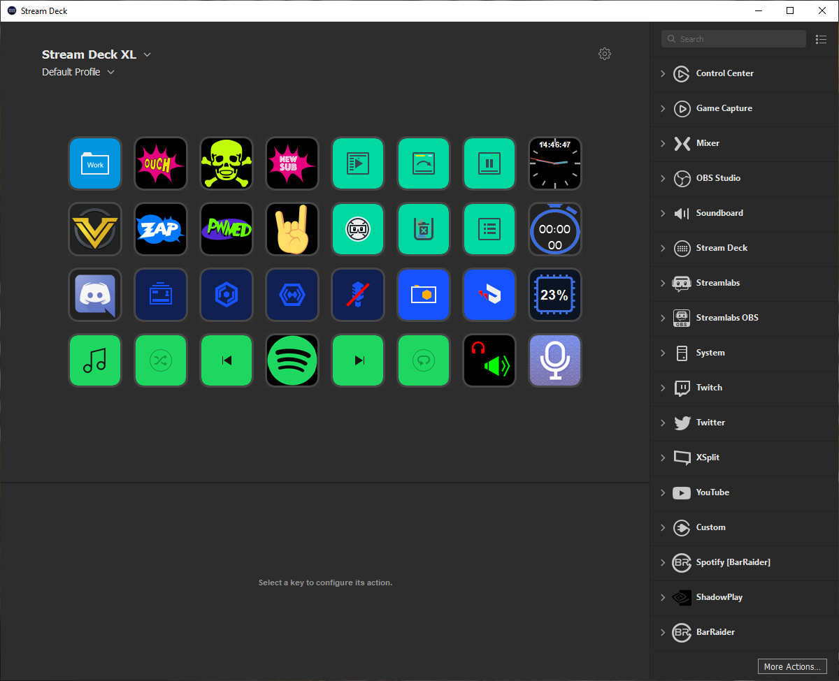
Task: Select the PWNED sound key
Action: pyautogui.click(x=227, y=229)
